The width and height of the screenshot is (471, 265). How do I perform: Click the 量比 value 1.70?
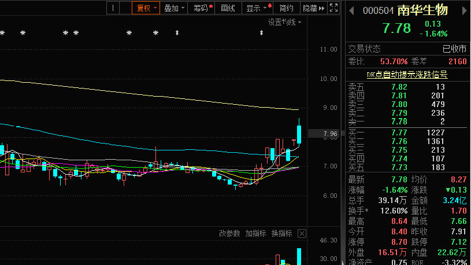(x=459, y=211)
